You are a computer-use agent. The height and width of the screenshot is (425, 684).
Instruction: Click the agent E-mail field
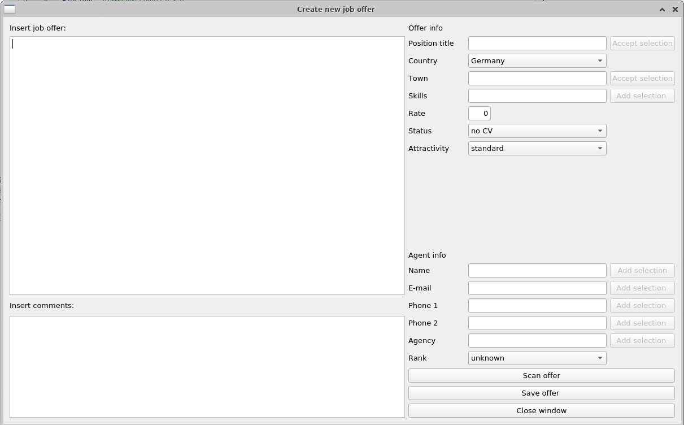click(x=537, y=288)
